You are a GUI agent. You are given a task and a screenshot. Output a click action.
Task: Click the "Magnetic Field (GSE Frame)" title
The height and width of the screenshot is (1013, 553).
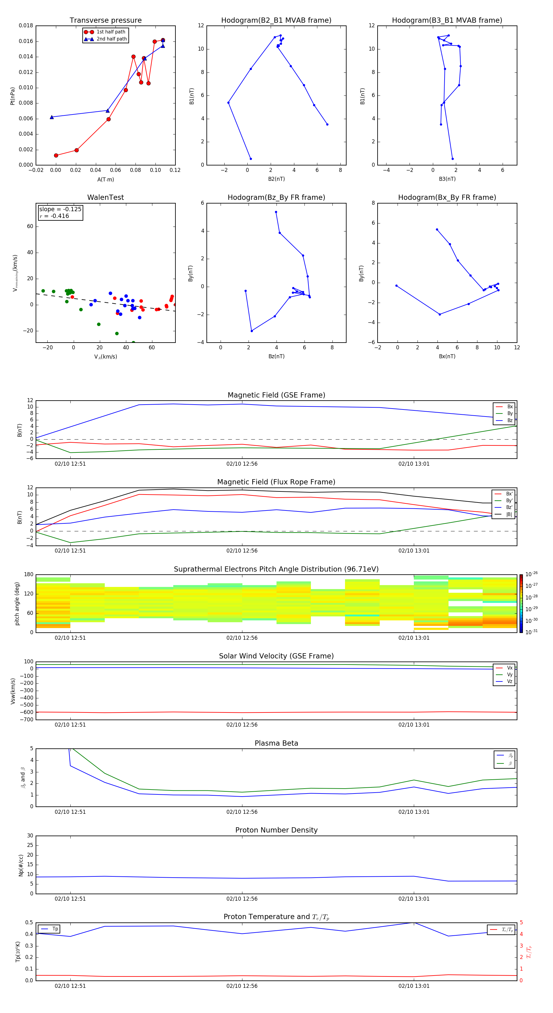[x=276, y=395]
